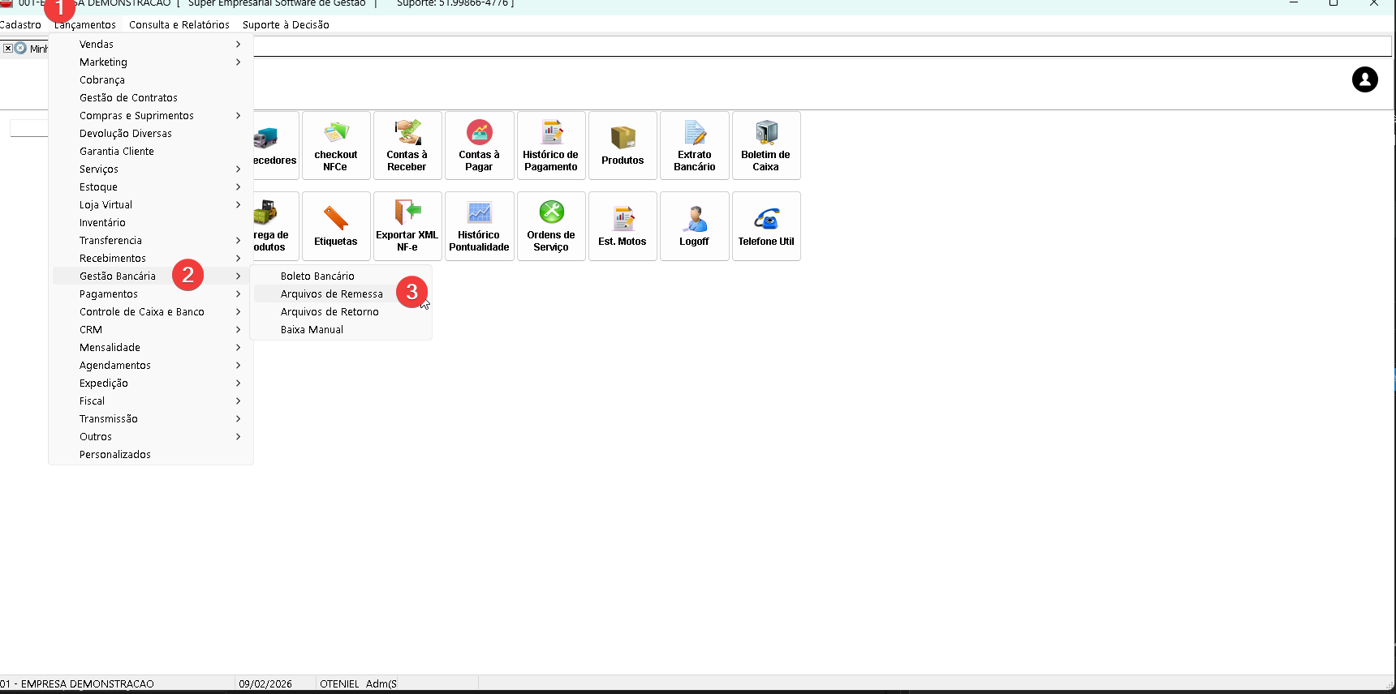This screenshot has height=694, width=1396.
Task: Open the Extrato Bancário shortcut
Action: [x=695, y=145]
